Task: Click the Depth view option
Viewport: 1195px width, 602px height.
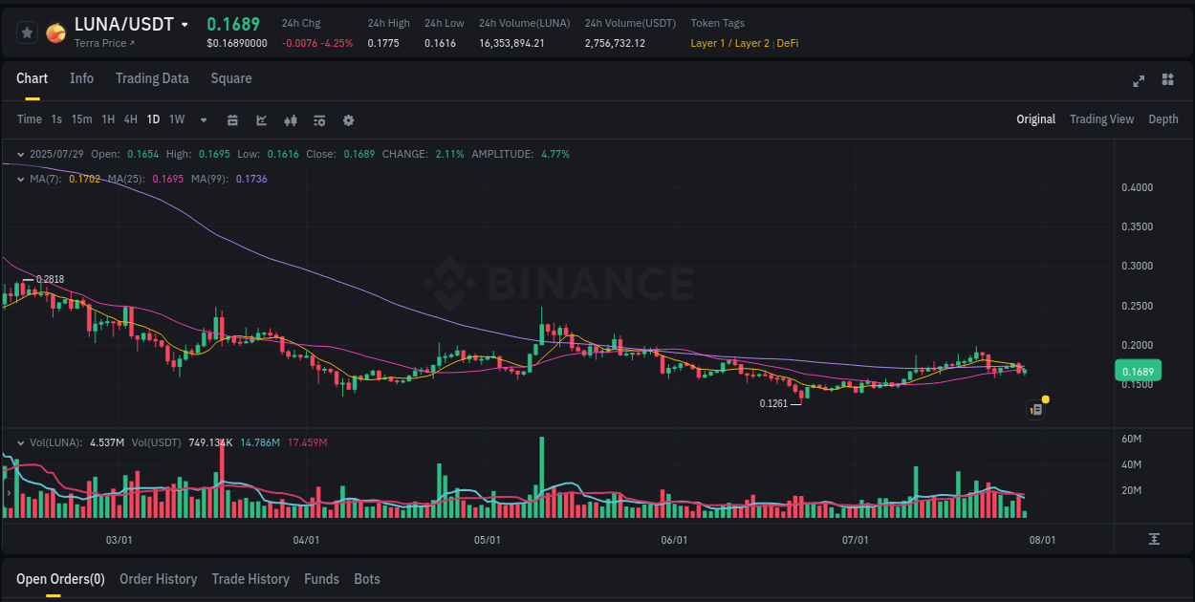Action: tap(1163, 119)
